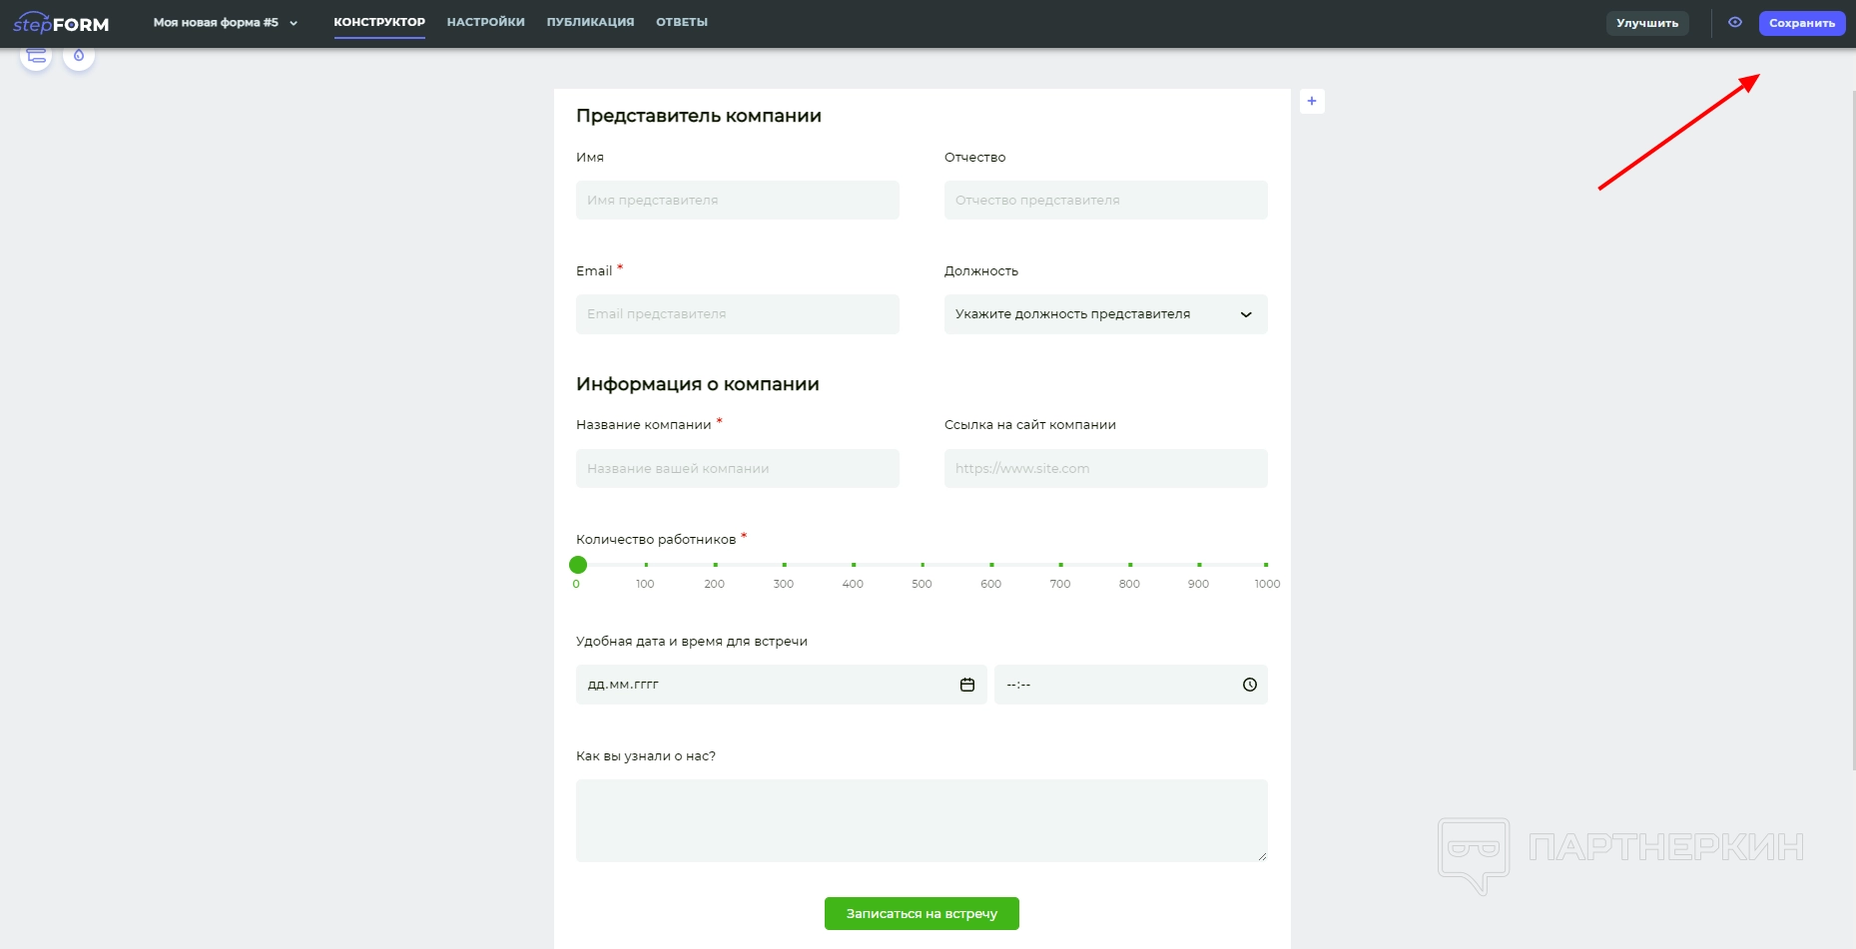This screenshot has width=1856, height=949.
Task: Select the 'Конструктор' tab
Action: 379,22
